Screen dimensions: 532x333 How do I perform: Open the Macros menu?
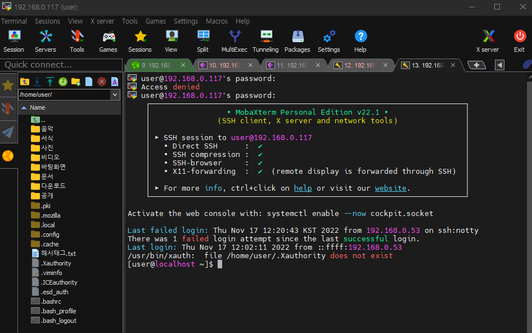point(217,21)
